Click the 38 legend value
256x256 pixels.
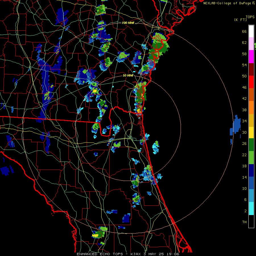tap(244, 110)
